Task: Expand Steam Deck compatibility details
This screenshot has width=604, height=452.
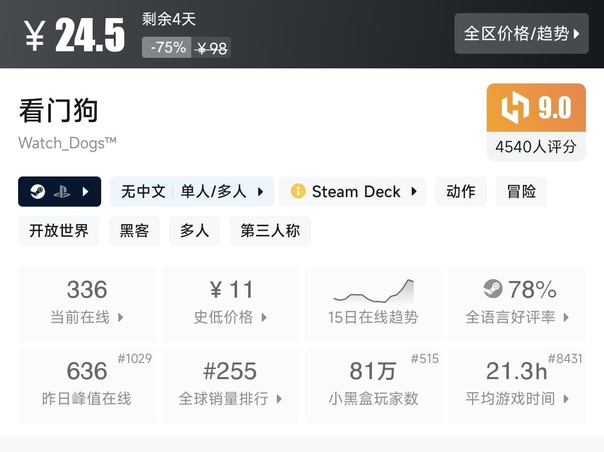Action: click(414, 192)
